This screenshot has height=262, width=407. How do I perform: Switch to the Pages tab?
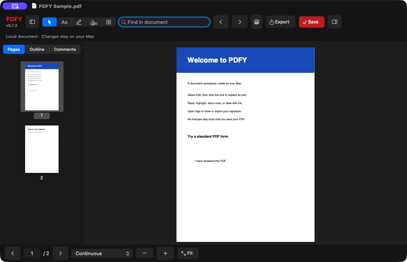coord(14,49)
